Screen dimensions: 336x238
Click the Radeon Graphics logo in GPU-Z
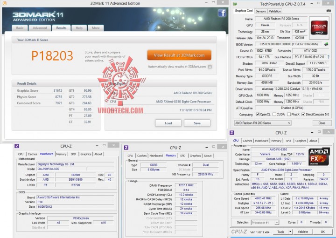click(x=319, y=27)
